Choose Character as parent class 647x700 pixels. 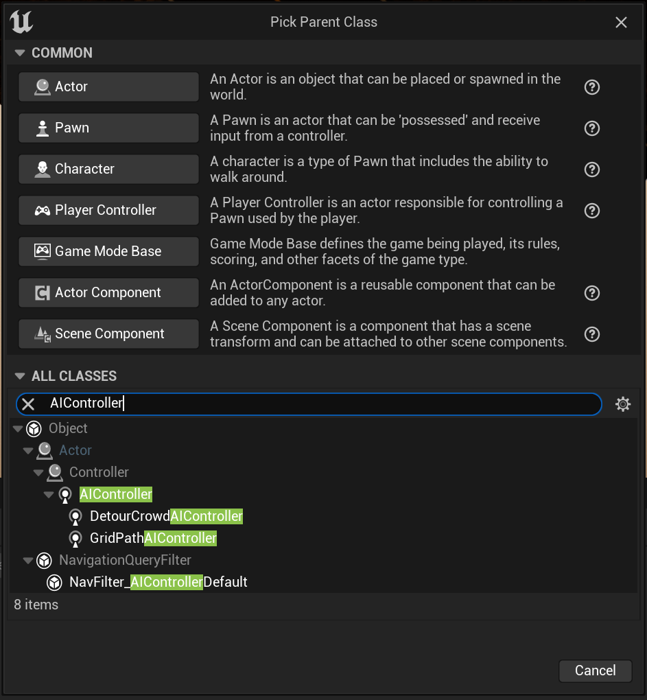coord(108,169)
